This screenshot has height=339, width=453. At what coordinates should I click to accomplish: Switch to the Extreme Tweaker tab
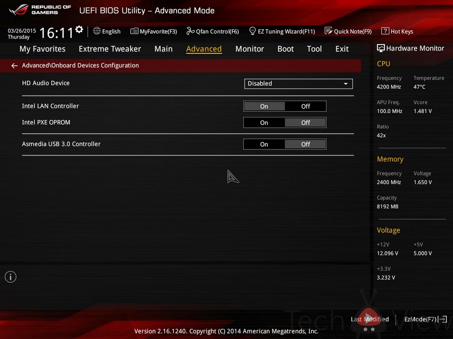pos(110,49)
